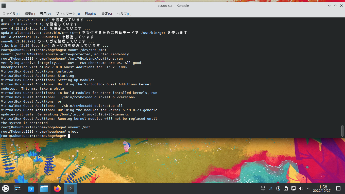Click the terminal cursor at current prompt
This screenshot has height=194, width=345.
coord(69,136)
